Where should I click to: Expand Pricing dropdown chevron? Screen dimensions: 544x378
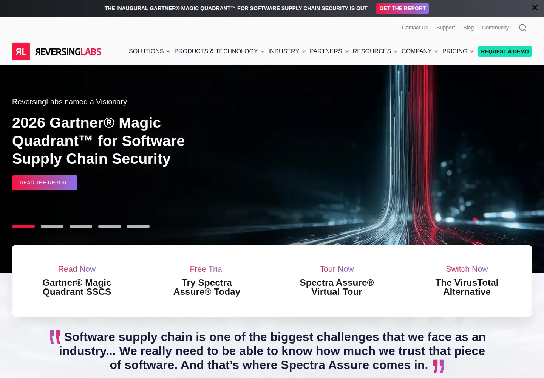[x=472, y=51]
